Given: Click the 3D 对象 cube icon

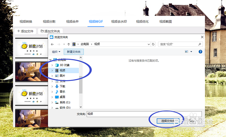Looking at the screenshot, I should click(57, 65).
